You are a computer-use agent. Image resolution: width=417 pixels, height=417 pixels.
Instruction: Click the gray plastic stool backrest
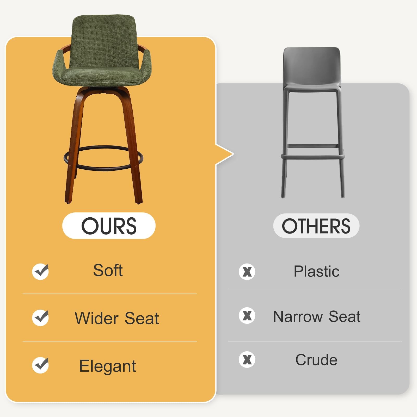point(312,65)
